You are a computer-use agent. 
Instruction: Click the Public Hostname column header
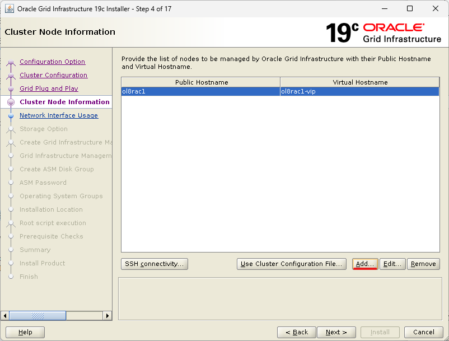point(201,82)
